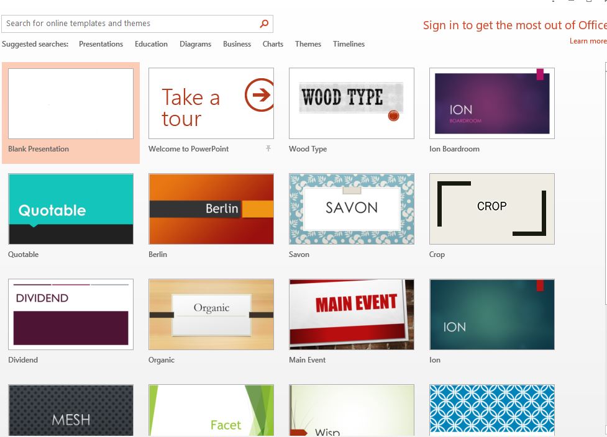Click Sign in to get the most out of Office

click(514, 25)
